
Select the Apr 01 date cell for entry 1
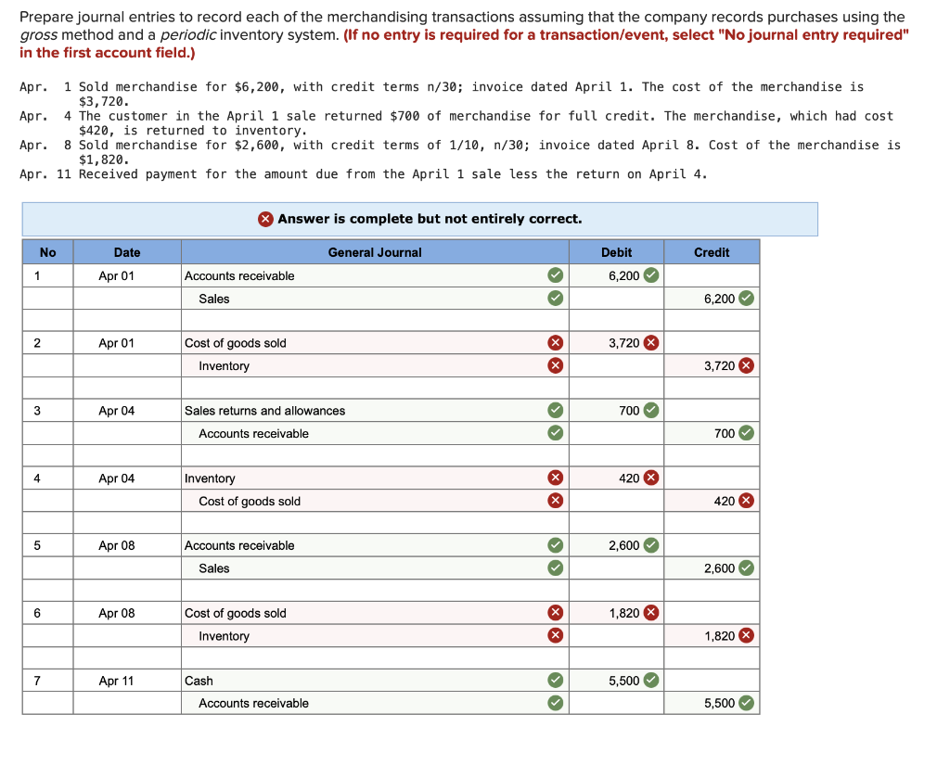[x=126, y=275]
